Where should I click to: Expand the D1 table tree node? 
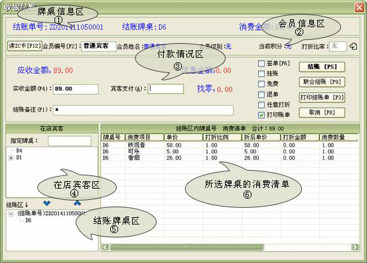11,158
